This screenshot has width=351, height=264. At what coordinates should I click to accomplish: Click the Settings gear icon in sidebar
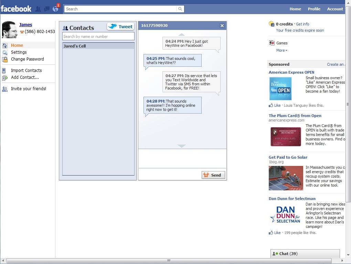[x=5, y=52]
